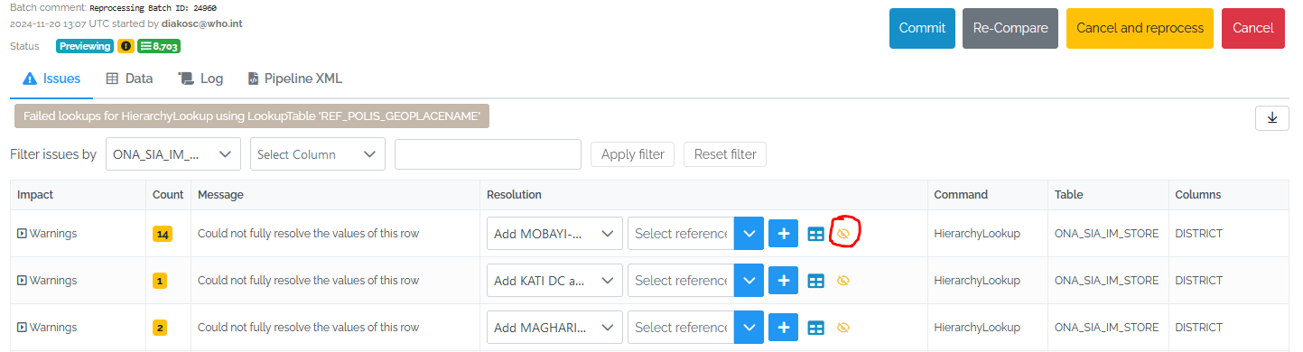Screen dimensions: 1303x352
Task: Open the Select Column dropdown
Action: [318, 154]
